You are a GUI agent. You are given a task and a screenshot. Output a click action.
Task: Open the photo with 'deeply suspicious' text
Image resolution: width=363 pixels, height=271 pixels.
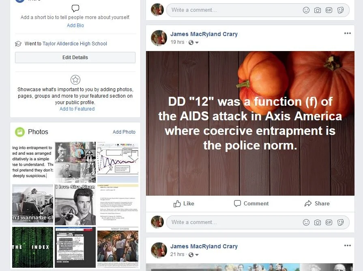coord(32,162)
